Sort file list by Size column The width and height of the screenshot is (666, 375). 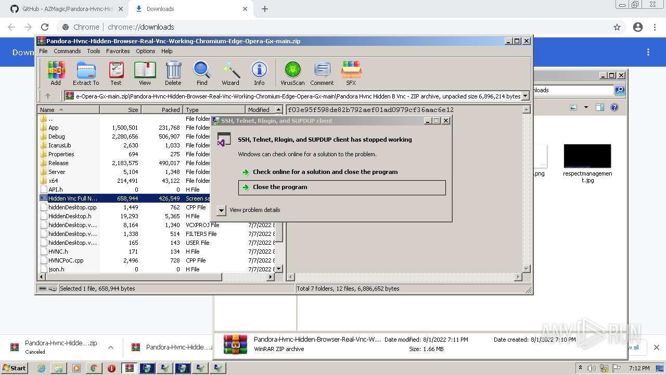120,110
